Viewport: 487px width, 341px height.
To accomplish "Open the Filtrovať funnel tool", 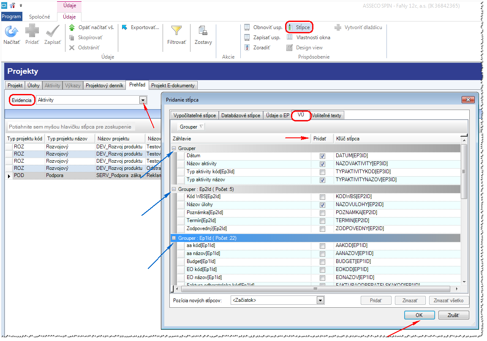I will pos(177,30).
